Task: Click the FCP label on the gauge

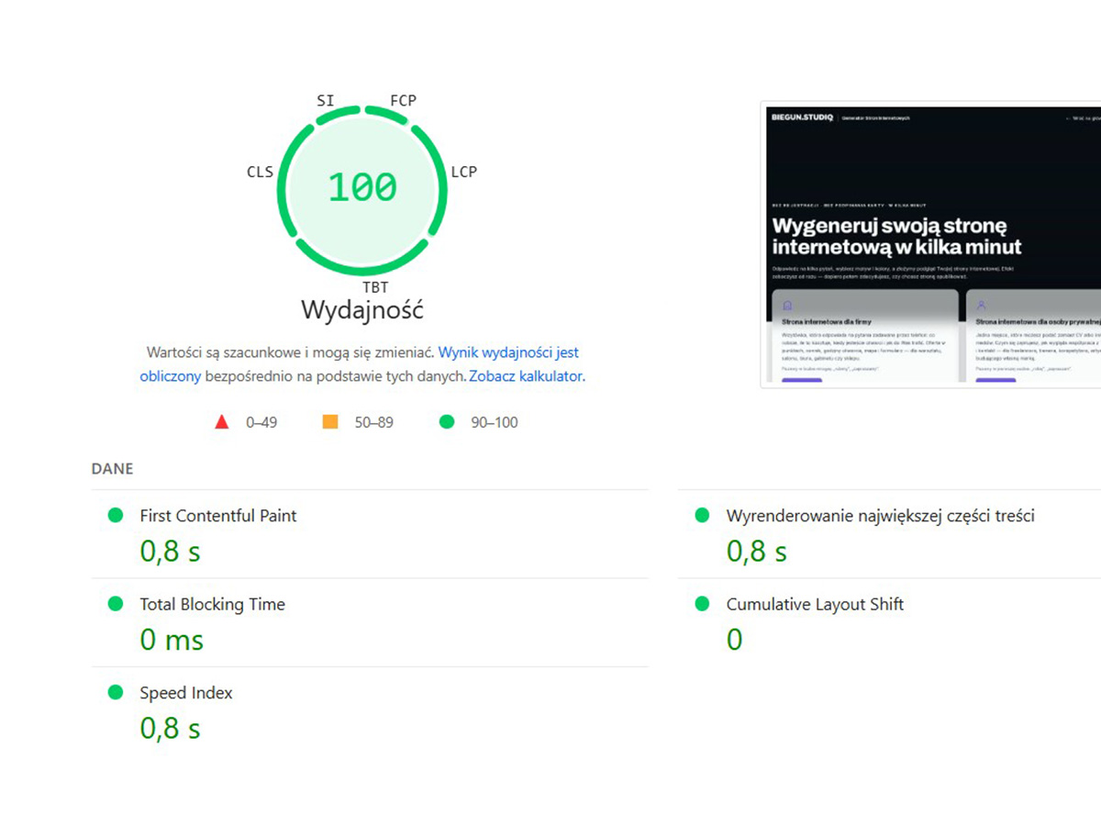Action: pos(403,101)
